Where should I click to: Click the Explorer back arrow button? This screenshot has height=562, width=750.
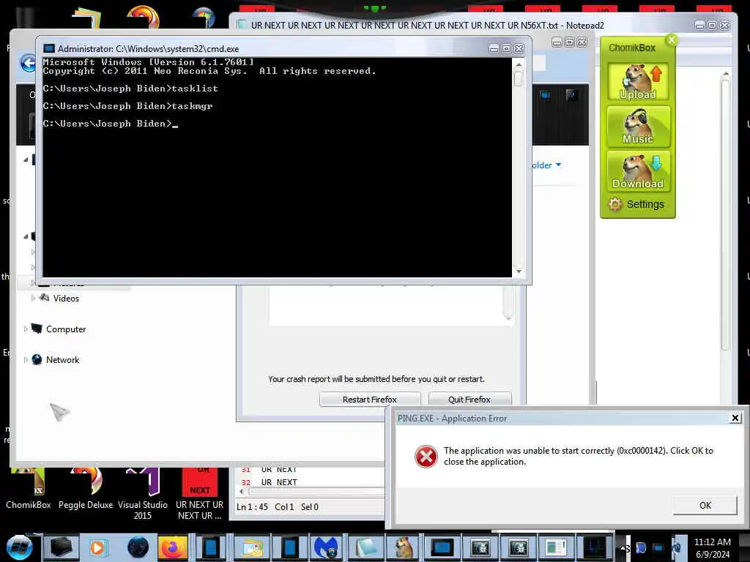coord(29,63)
